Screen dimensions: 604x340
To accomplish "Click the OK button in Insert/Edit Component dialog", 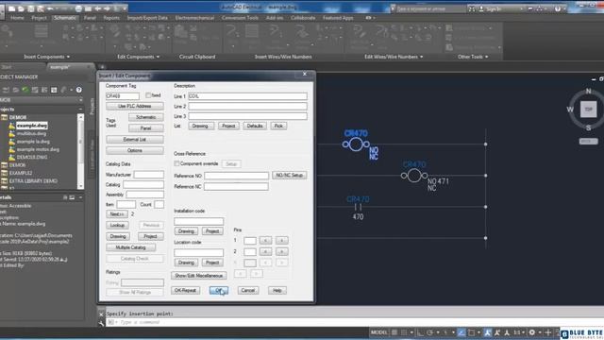I will [x=219, y=290].
